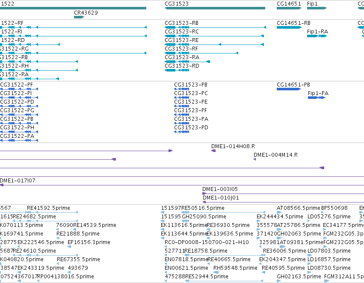Select BAC clone DME1-017I07
Viewport: 364px width, 283px height.
18,181
